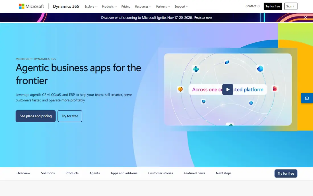Click the black Try for free header button
The image size is (313, 196).
273,6
